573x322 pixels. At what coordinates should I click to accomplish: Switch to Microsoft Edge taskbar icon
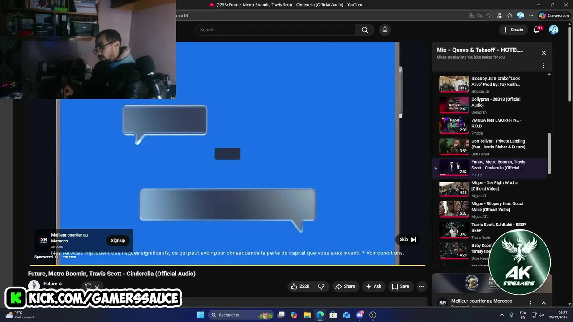pos(320,315)
